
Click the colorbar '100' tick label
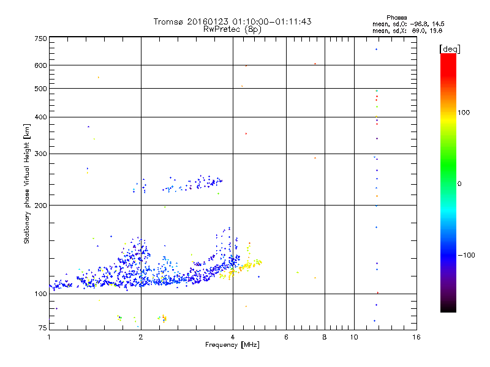[x=464, y=113]
